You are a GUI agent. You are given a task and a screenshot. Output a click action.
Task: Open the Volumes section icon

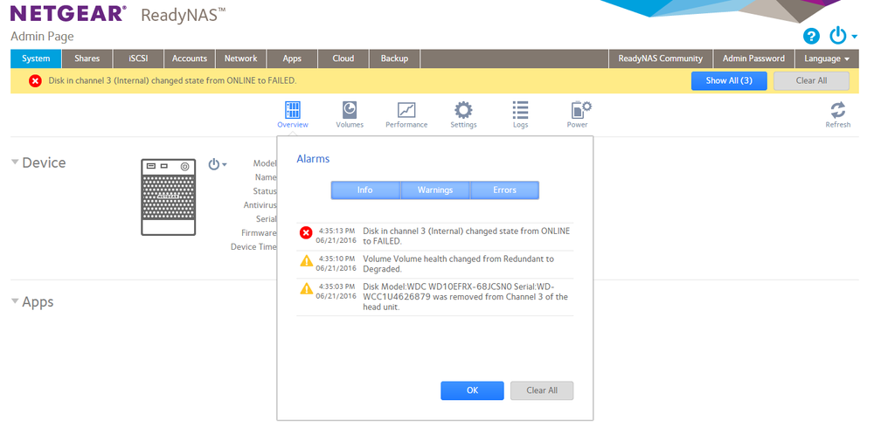click(350, 110)
